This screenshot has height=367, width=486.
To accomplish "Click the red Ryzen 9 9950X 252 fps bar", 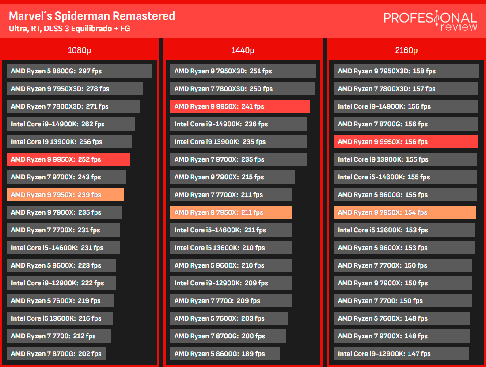I will tap(68, 159).
